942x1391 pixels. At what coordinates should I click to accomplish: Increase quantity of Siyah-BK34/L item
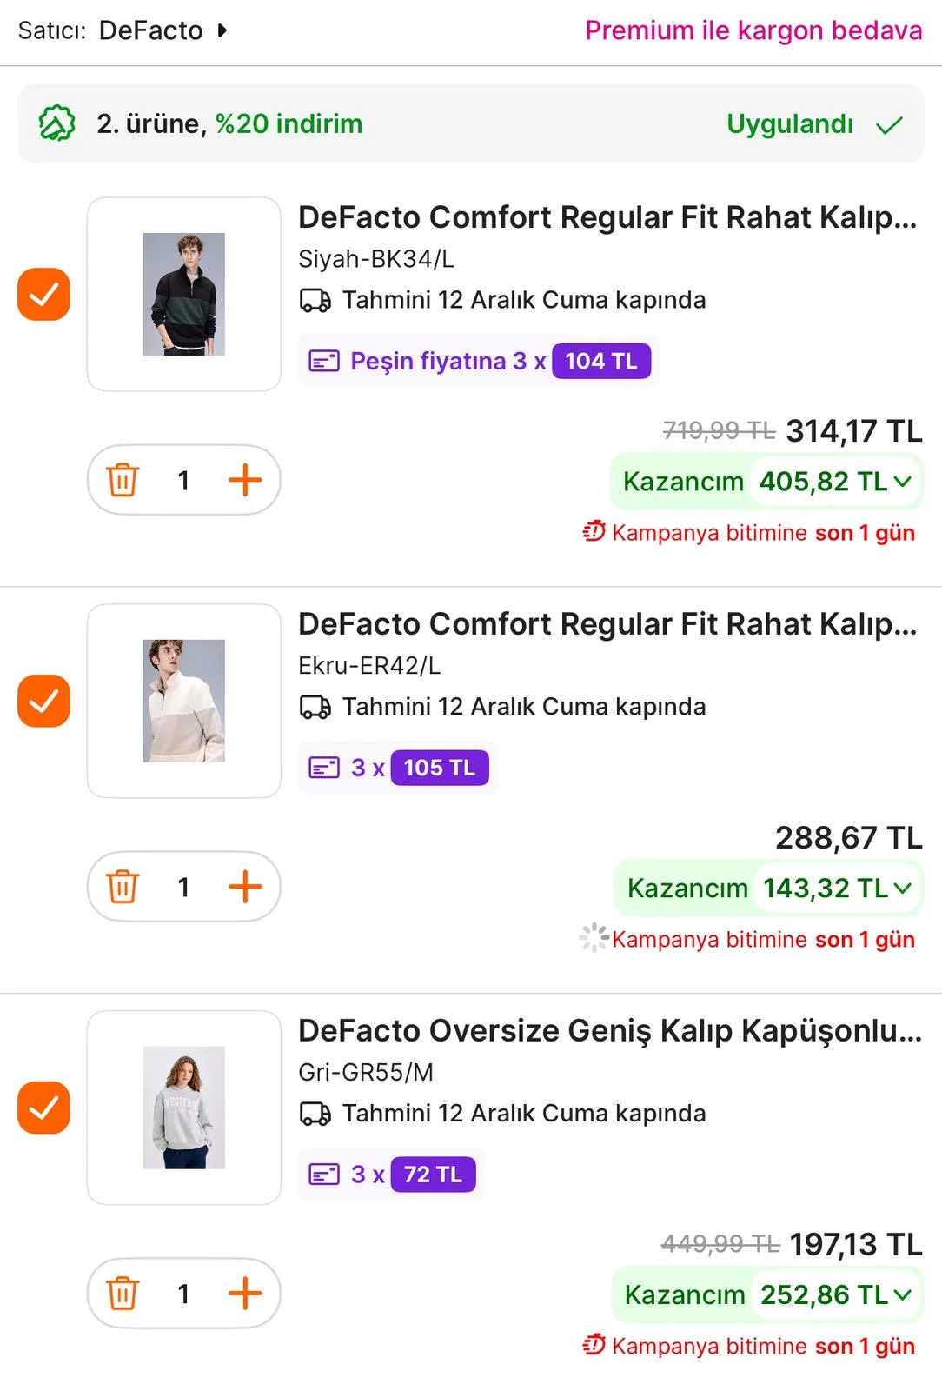tap(245, 480)
